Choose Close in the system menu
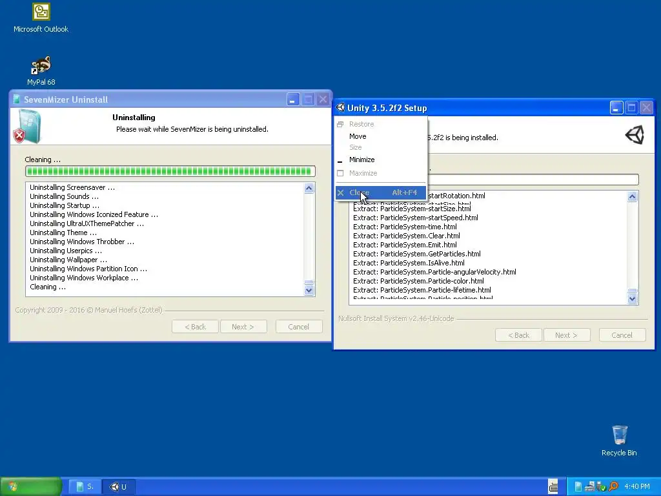This screenshot has height=496, width=661. click(x=381, y=192)
